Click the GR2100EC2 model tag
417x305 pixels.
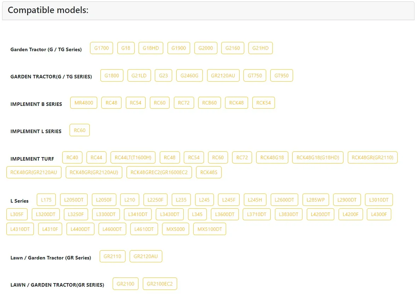pyautogui.click(x=160, y=284)
